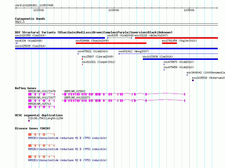The image size is (225, 168).
Task: Open the second RRM2B ribonucleotide reductase link
Action: click(67, 149)
